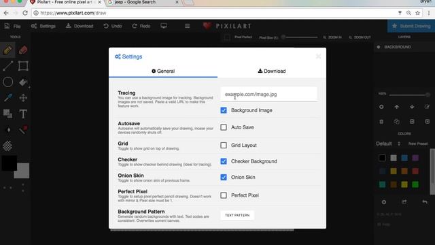The width and height of the screenshot is (435, 245).
Task: Move layer up arrow in Layers panel
Action: click(x=397, y=107)
